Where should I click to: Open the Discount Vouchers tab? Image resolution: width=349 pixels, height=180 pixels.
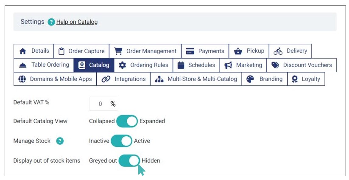tap(302, 65)
